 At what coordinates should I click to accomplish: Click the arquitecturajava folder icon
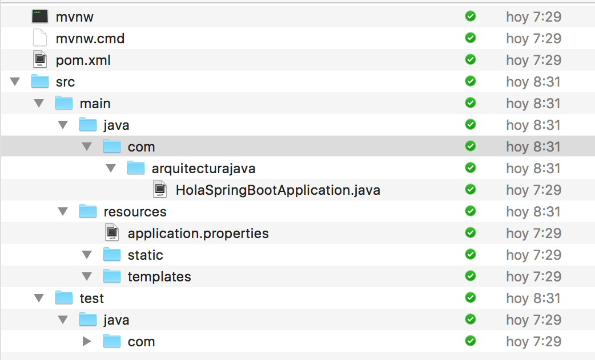[136, 168]
